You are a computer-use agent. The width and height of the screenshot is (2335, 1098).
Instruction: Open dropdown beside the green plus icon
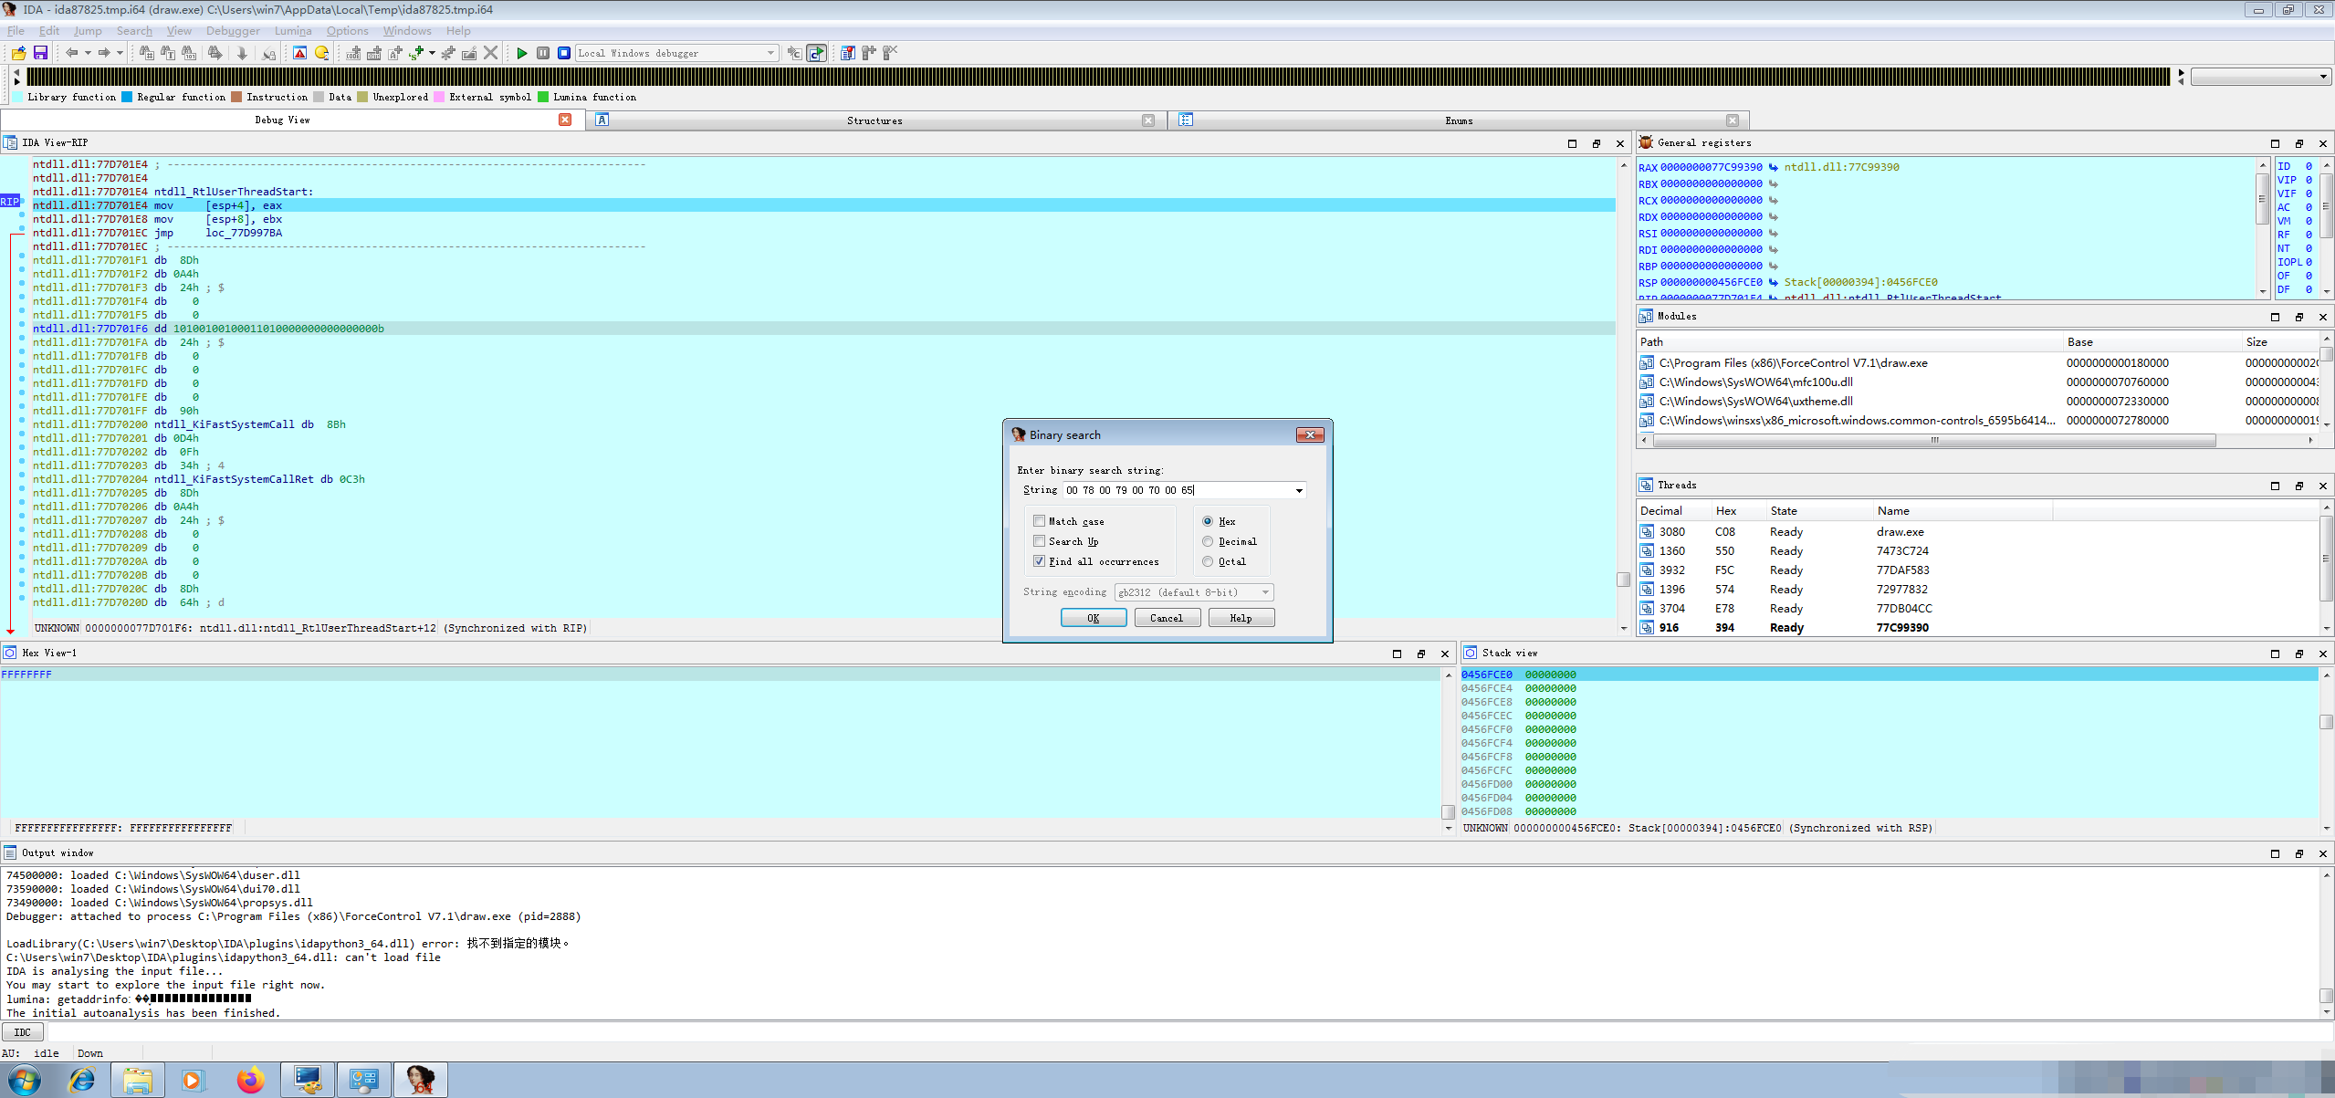(432, 53)
